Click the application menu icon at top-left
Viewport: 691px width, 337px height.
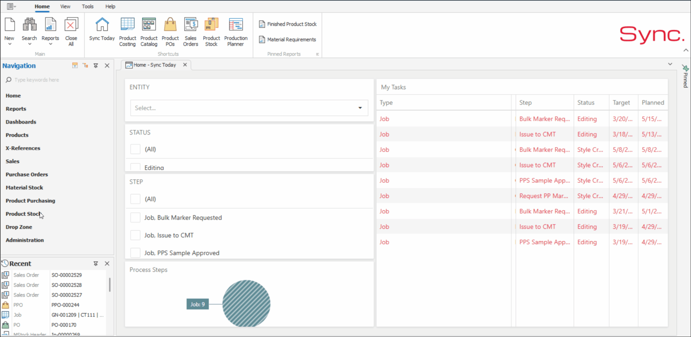11,6
